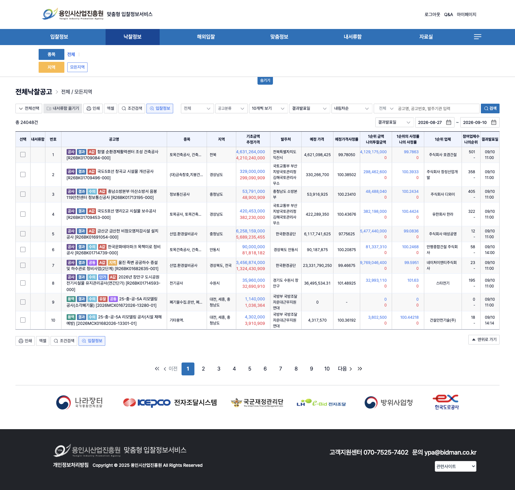Open the 관련사이트 dropdown in footer
The height and width of the screenshot is (490, 515).
(455, 466)
